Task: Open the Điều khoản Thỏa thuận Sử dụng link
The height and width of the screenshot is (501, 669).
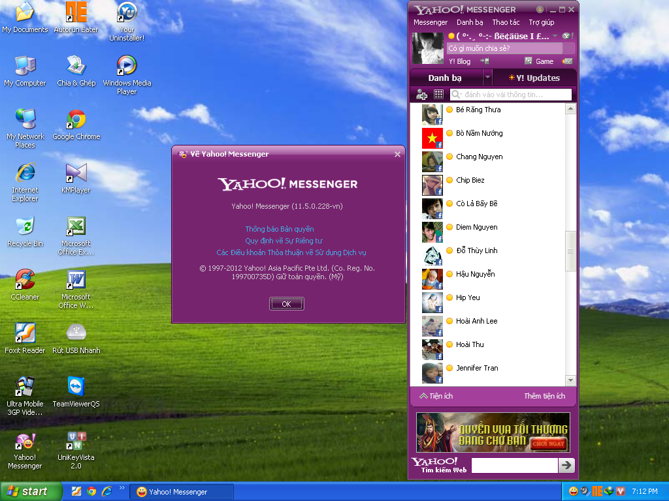Action: click(x=291, y=252)
